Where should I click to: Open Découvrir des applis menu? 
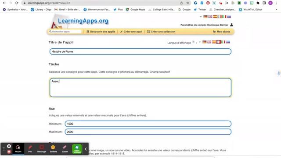coord(101,32)
